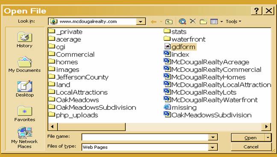Select the land folder

click(x=59, y=85)
